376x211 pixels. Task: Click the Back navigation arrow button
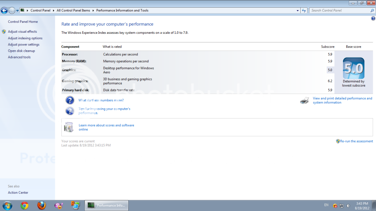point(4,11)
